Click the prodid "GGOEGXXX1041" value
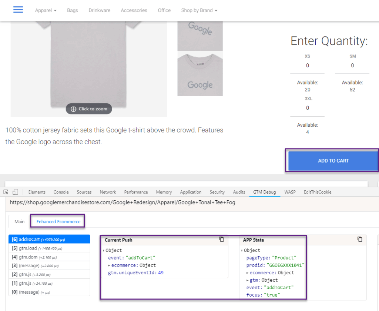The height and width of the screenshot is (311, 379). (x=285, y=265)
